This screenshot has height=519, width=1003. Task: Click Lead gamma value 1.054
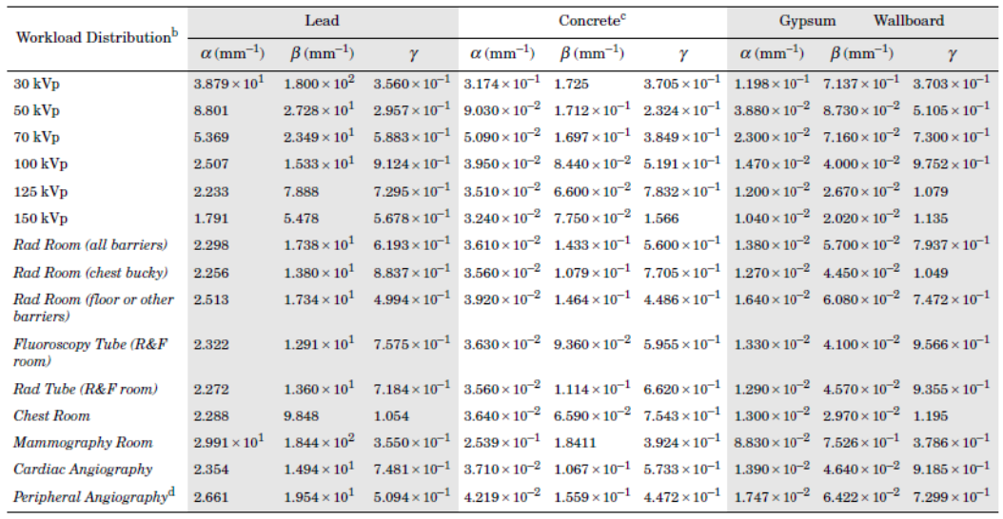coord(391,415)
